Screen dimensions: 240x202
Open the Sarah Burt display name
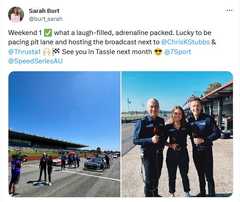point(44,11)
